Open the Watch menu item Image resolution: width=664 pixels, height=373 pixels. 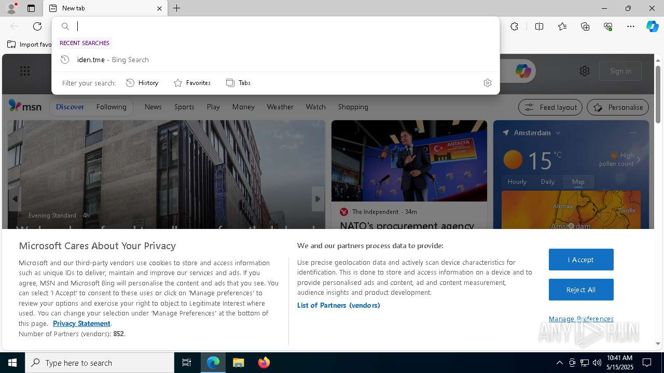(x=315, y=107)
